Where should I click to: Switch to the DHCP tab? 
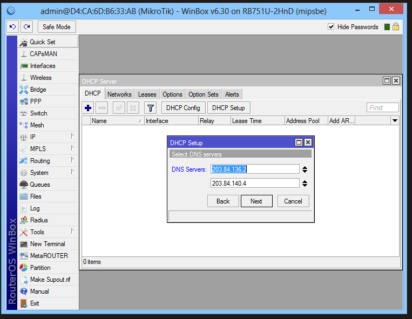click(x=92, y=93)
